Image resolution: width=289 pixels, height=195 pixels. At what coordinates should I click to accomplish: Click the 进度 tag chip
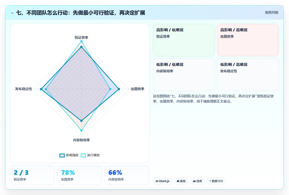197,181
